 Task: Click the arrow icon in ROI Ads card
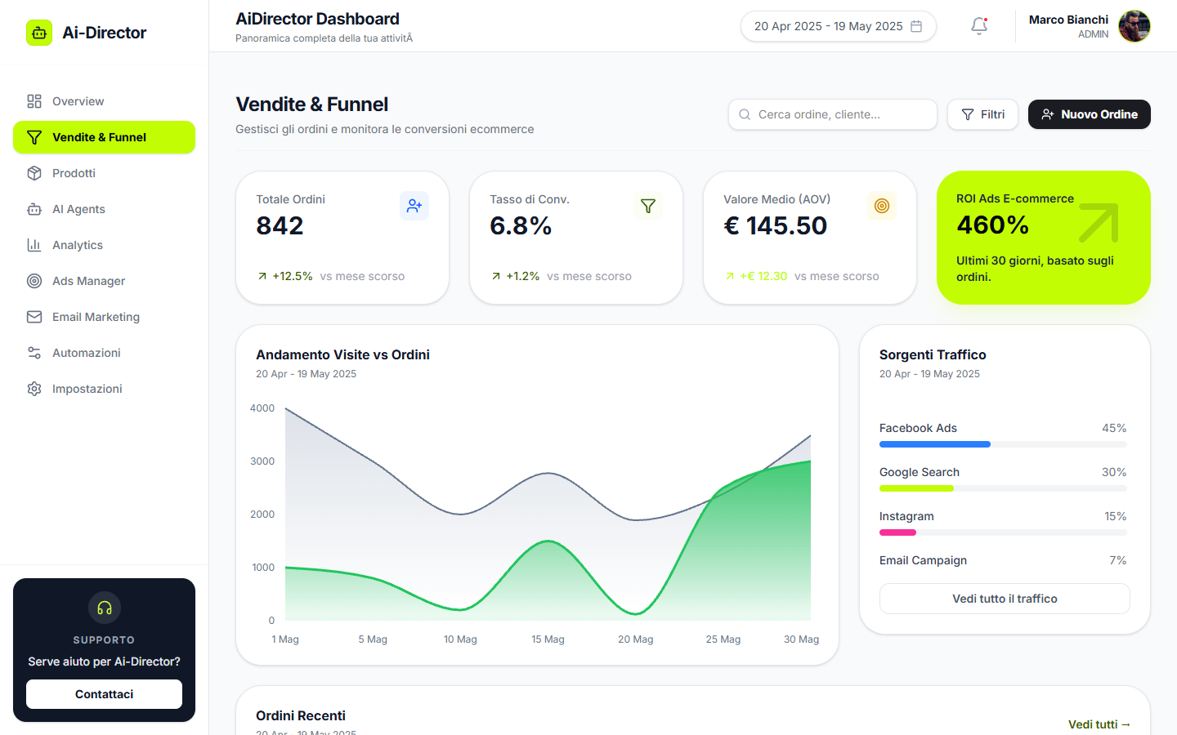click(1099, 223)
